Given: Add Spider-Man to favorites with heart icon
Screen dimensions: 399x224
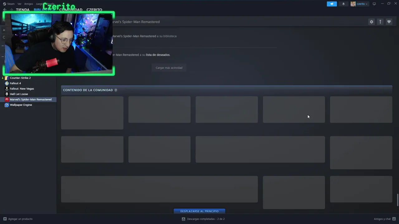Looking at the screenshot, I should [389, 22].
